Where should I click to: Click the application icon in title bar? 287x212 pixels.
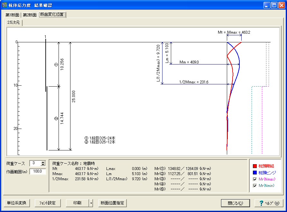[5, 5]
